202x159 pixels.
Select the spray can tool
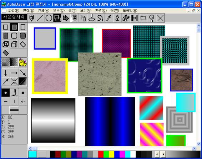click(83, 18)
